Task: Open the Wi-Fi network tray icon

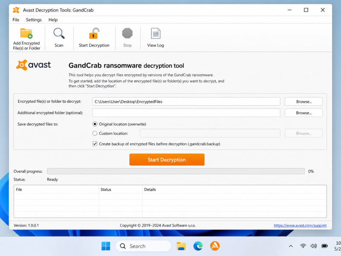Action: 303,246
